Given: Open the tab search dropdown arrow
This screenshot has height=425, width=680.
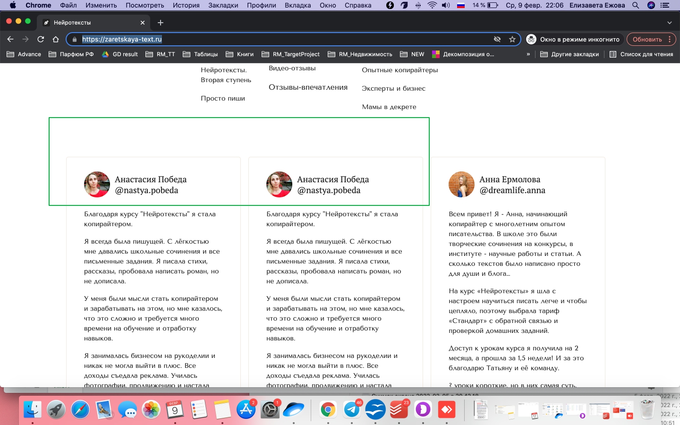Looking at the screenshot, I should [x=669, y=22].
